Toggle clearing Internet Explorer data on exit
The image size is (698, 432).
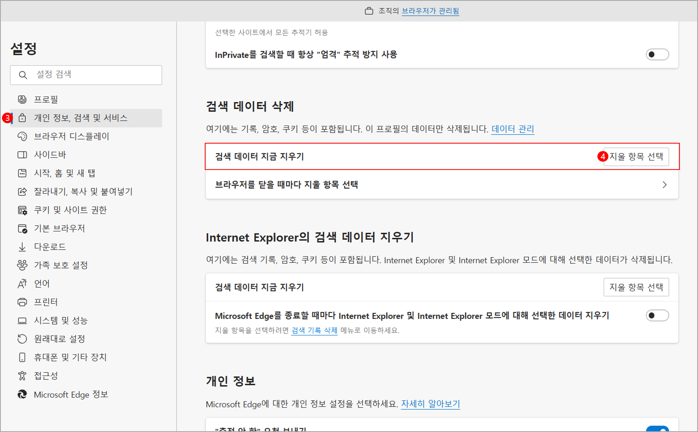657,315
